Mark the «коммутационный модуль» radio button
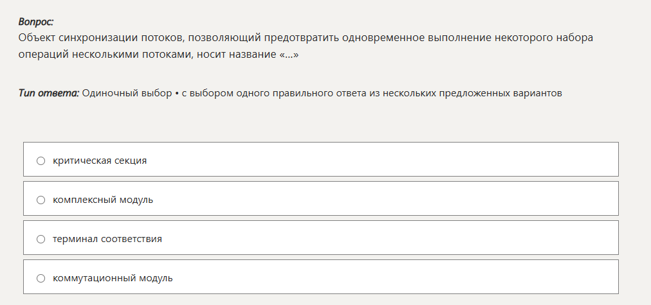This screenshot has height=305, width=651. tap(41, 278)
